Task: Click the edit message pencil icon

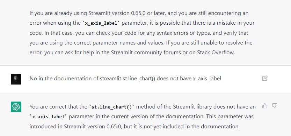Action: pos(265,78)
